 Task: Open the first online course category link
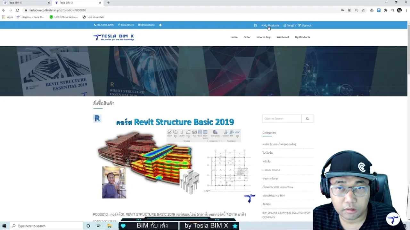point(279,144)
